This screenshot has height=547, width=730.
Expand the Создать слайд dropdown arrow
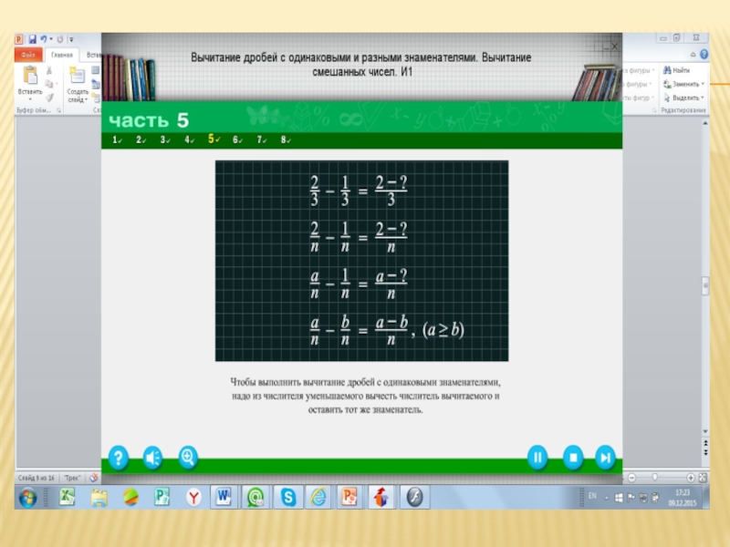86,99
